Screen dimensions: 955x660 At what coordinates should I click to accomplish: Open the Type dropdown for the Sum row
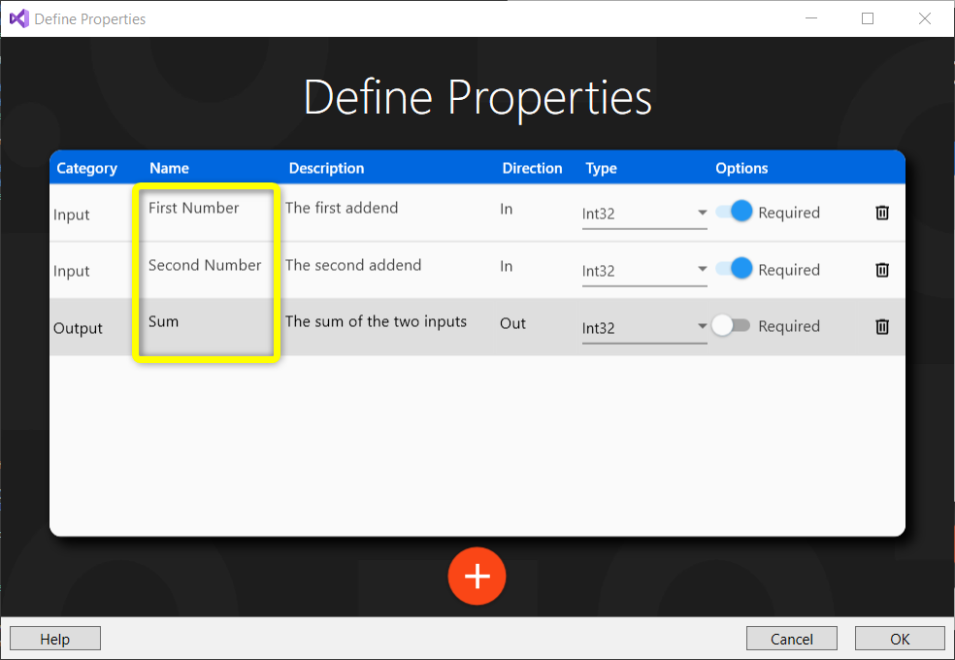(x=701, y=326)
